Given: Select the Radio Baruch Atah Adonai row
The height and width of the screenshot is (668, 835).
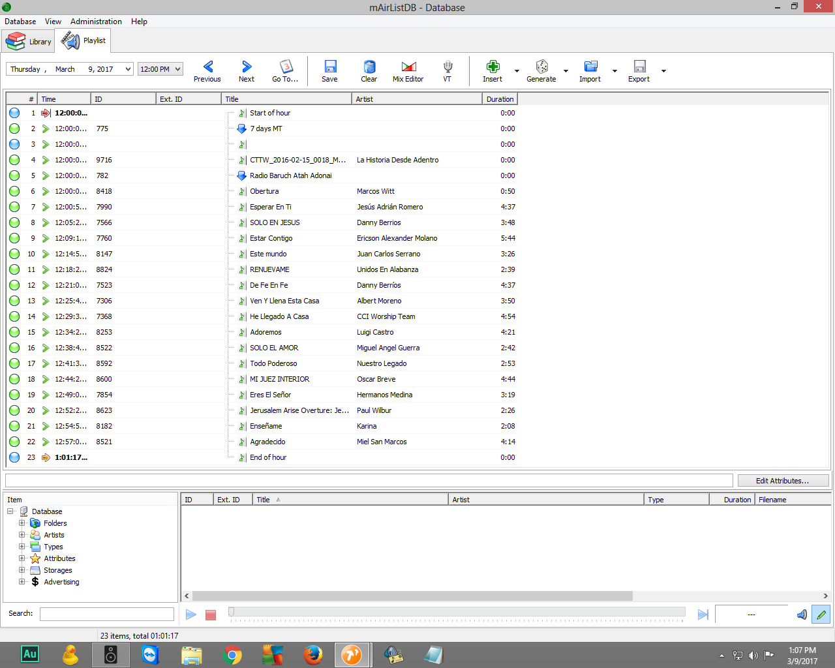Looking at the screenshot, I should point(262,175).
